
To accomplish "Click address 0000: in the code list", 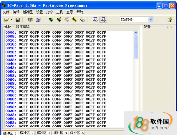I will click(x=11, y=32).
